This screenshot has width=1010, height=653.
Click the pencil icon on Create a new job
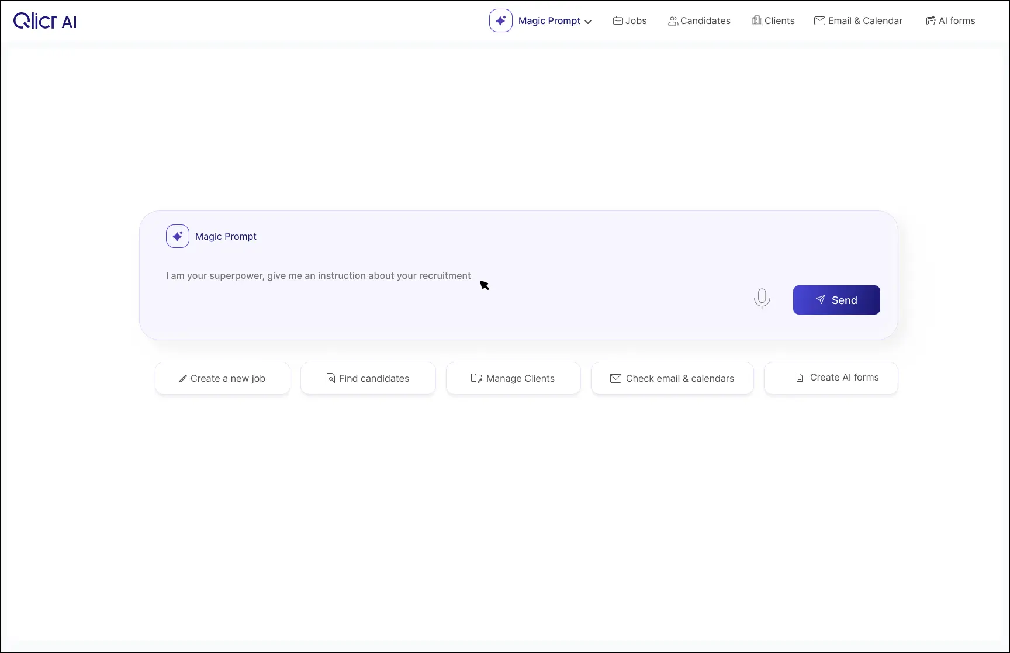point(183,379)
